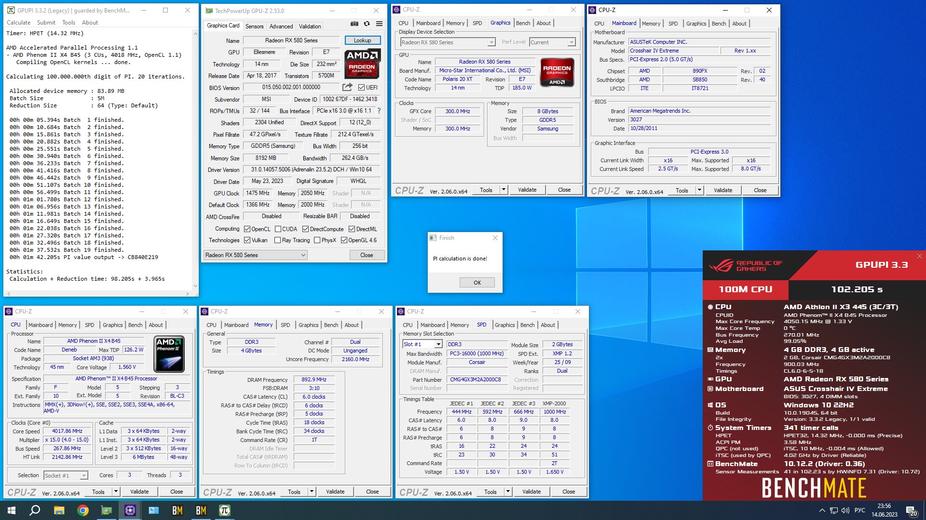
Task: Open File Explorer from the taskbar
Action: (59, 510)
